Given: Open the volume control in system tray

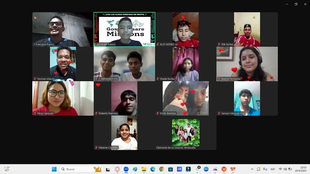Looking at the screenshot, I should tap(285, 169).
